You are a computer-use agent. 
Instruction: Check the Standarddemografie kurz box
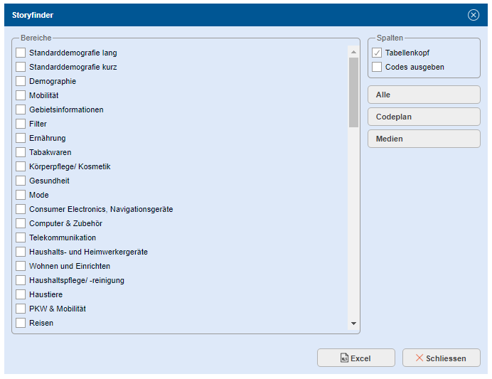(x=21, y=67)
